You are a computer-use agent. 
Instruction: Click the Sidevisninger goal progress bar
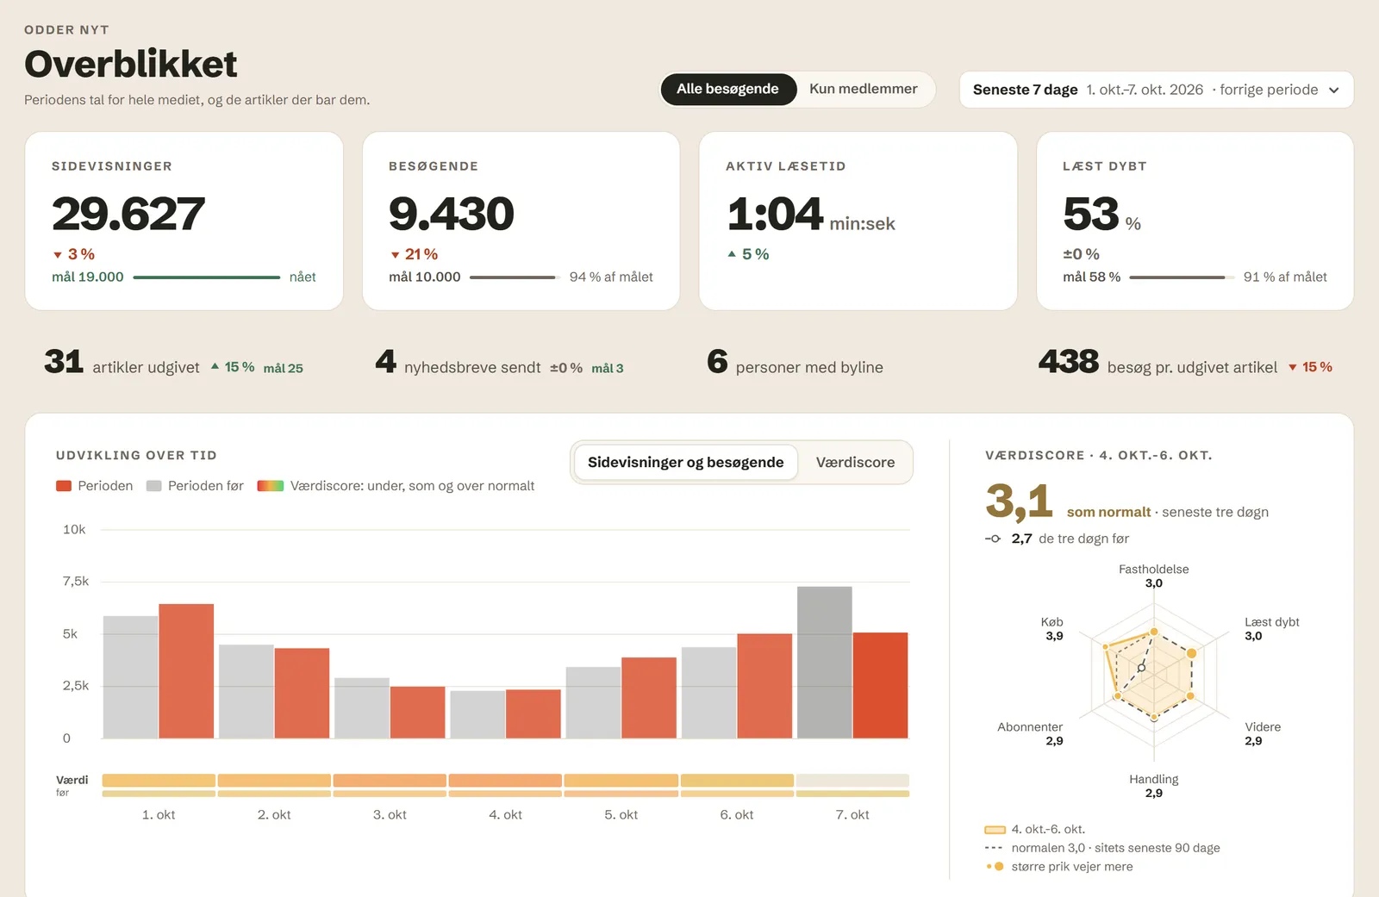pos(207,277)
